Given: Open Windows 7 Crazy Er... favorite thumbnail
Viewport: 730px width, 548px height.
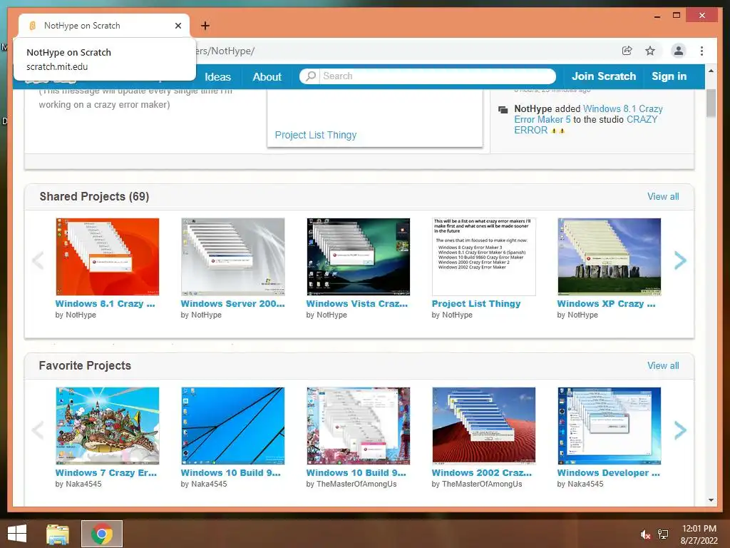Looking at the screenshot, I should pos(107,426).
